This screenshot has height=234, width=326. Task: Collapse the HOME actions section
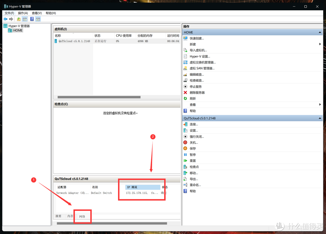pyautogui.click(x=320, y=32)
